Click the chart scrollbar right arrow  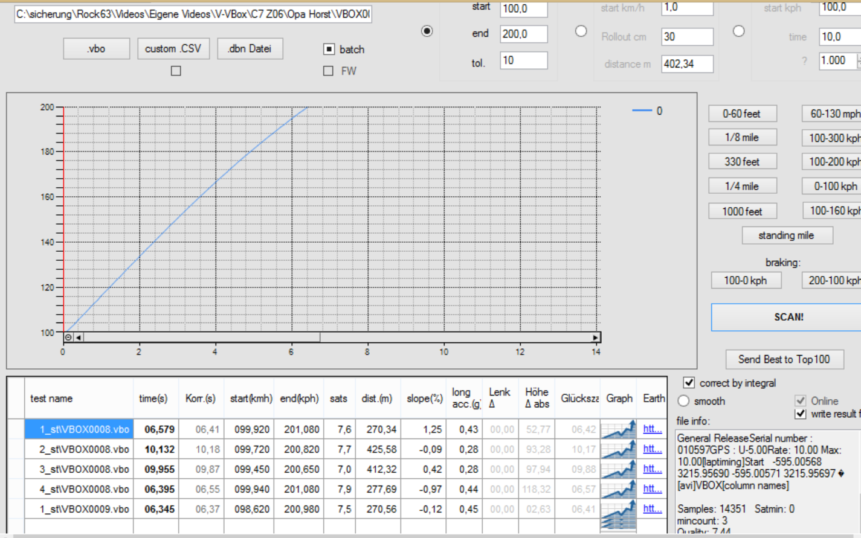(595, 338)
